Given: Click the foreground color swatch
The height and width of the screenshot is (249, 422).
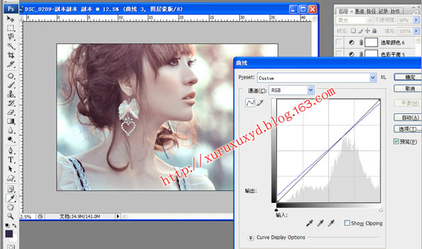Looking at the screenshot, I should click(9, 233).
